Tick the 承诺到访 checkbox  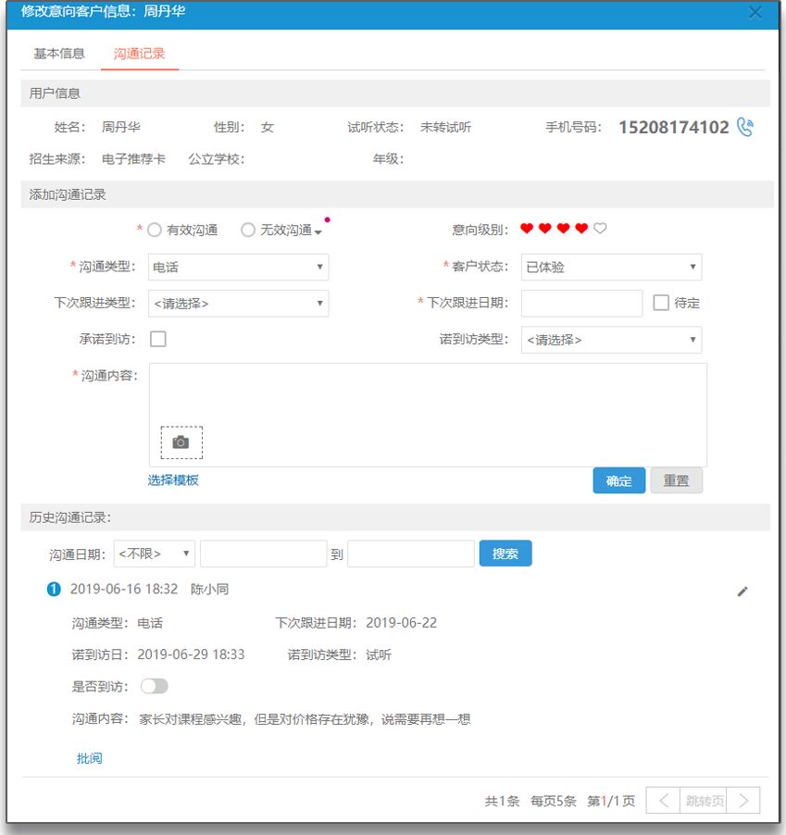[158, 339]
